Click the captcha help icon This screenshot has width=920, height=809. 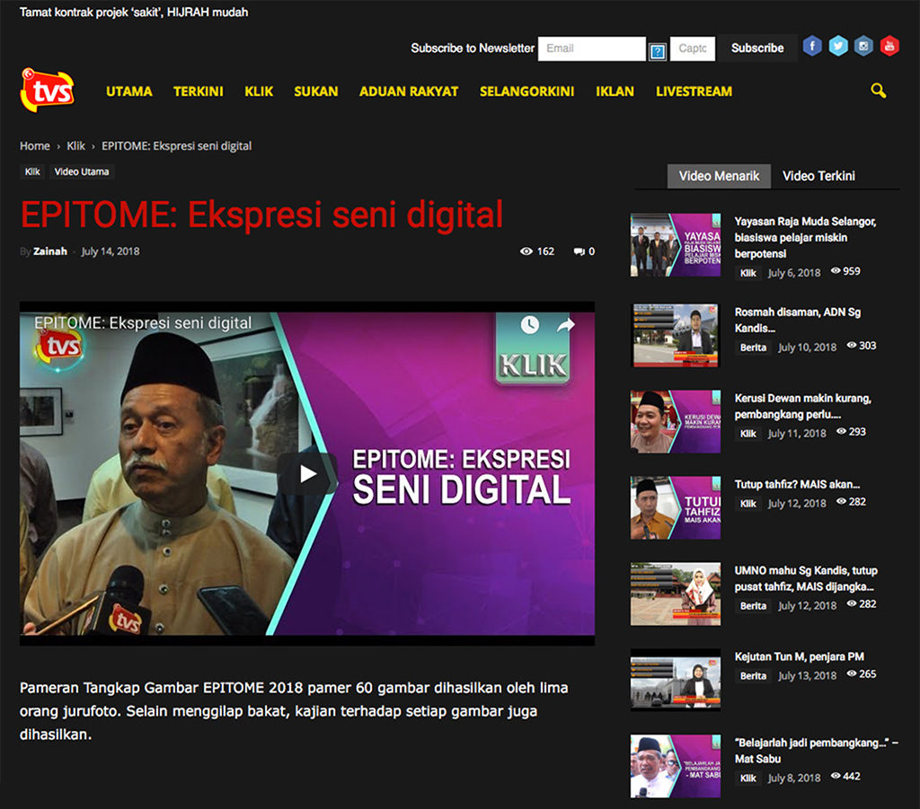[658, 51]
